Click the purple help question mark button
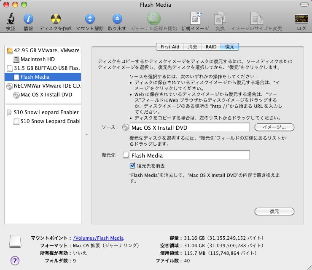Image resolution: width=312 pixels, height=270 pixels. tap(15, 260)
